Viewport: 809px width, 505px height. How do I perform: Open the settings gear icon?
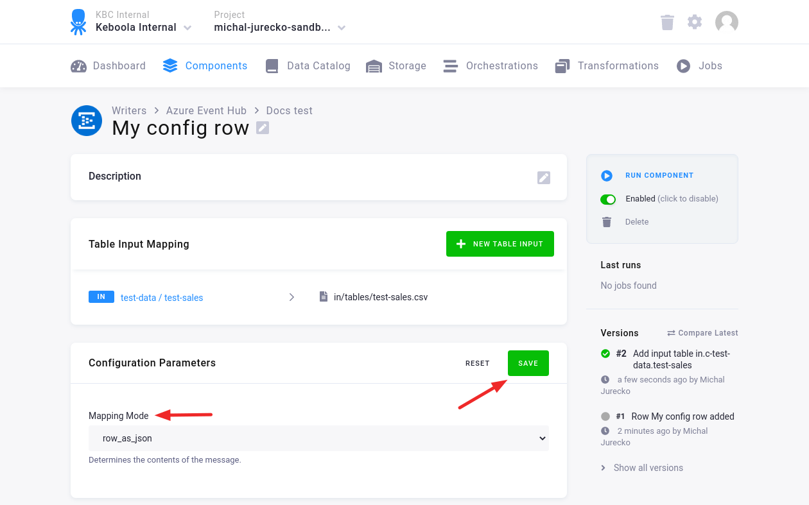[x=695, y=22]
